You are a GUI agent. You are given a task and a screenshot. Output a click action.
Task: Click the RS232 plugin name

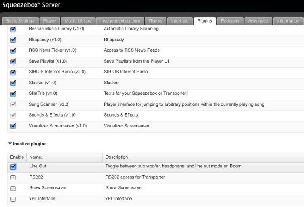(x=36, y=177)
